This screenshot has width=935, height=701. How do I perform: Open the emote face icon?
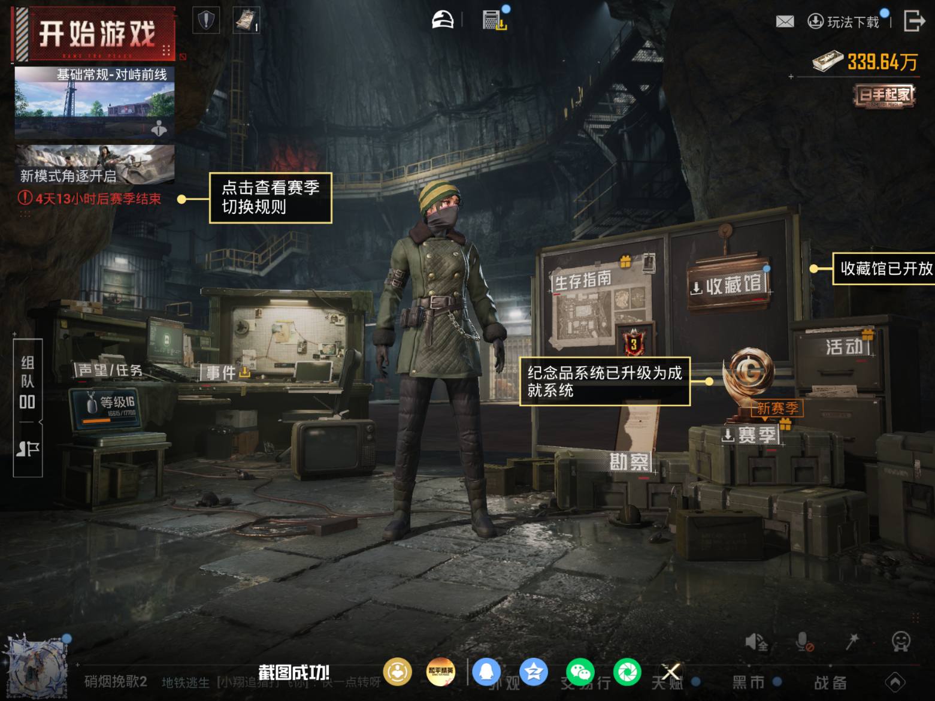pos(901,641)
